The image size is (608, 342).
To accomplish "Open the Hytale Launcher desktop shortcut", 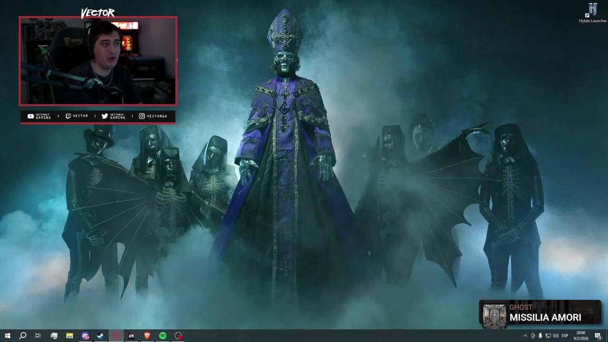I will pos(592,13).
